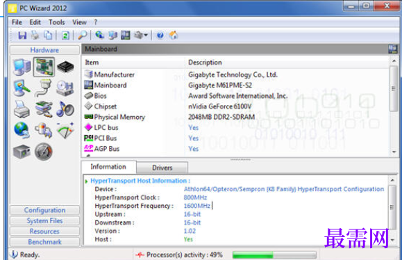402x260 pixels.
Task: Open the Configuration category
Action: point(44,210)
